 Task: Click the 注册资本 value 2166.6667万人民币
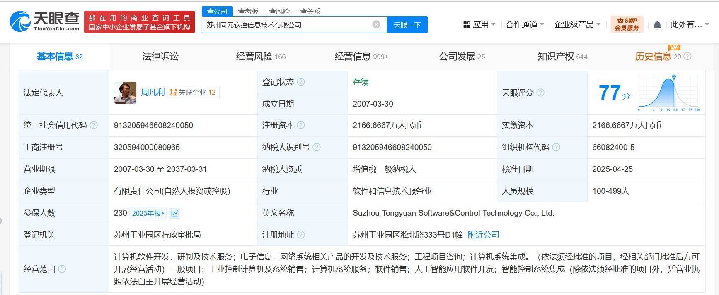(387, 125)
